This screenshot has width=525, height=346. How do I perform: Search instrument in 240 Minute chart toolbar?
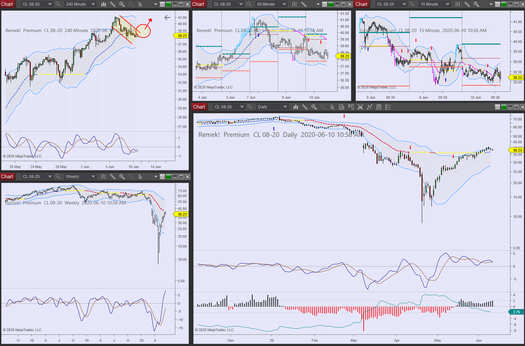coord(58,4)
